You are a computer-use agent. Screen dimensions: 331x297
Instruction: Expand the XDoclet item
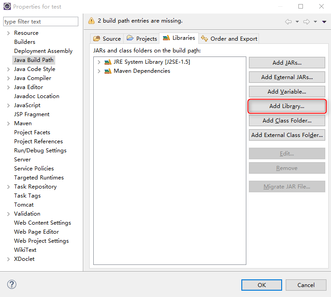tap(9, 259)
